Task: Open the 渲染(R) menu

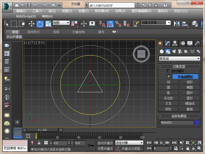Action: (x=162, y=11)
